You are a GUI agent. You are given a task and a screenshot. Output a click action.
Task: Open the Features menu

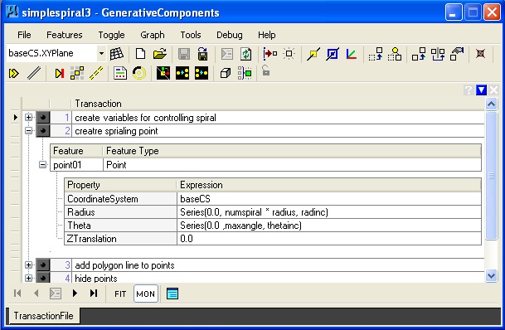click(x=65, y=35)
